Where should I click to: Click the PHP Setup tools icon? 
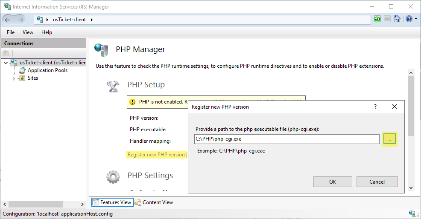coord(113,86)
